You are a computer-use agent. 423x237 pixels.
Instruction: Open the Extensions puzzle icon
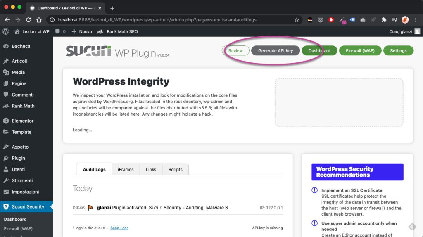click(384, 20)
